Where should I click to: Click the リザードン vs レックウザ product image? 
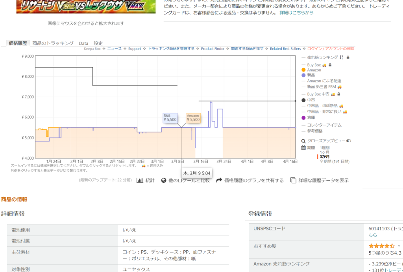(x=86, y=7)
